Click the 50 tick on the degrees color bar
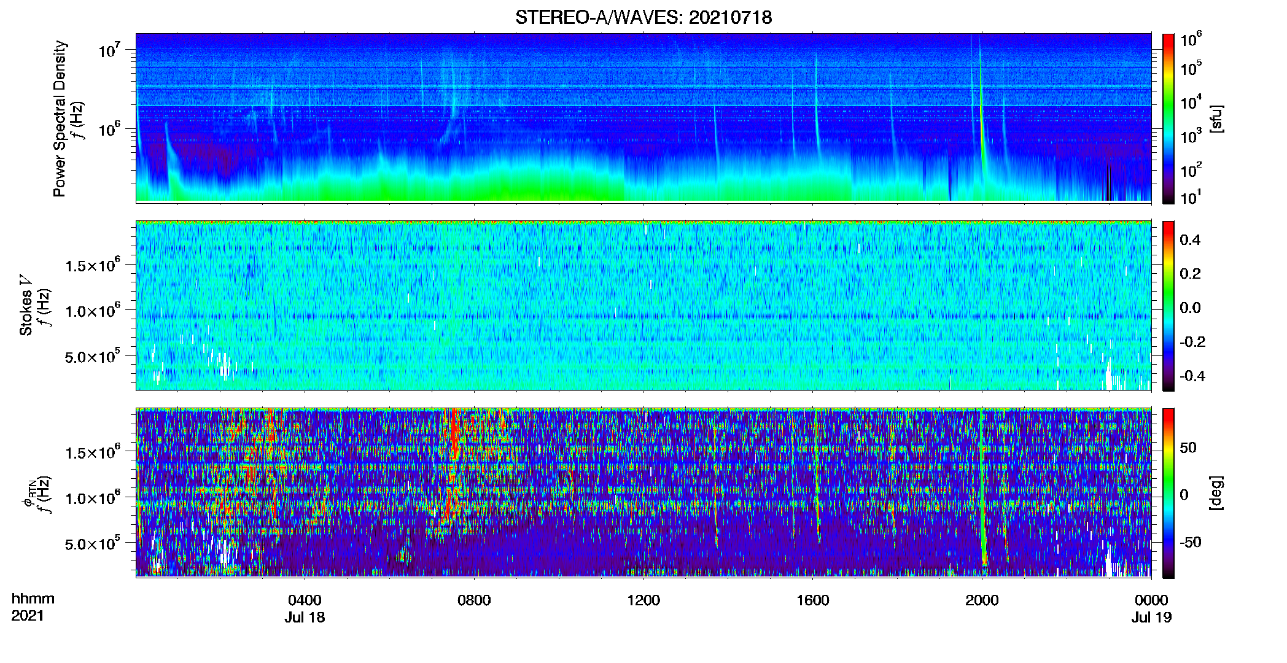Screen dimensions: 1287x663 (x=1188, y=448)
